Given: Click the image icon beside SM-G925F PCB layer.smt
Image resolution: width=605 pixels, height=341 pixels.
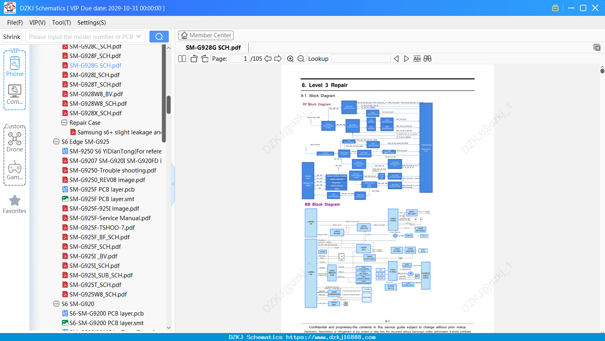Looking at the screenshot, I should point(65,199).
